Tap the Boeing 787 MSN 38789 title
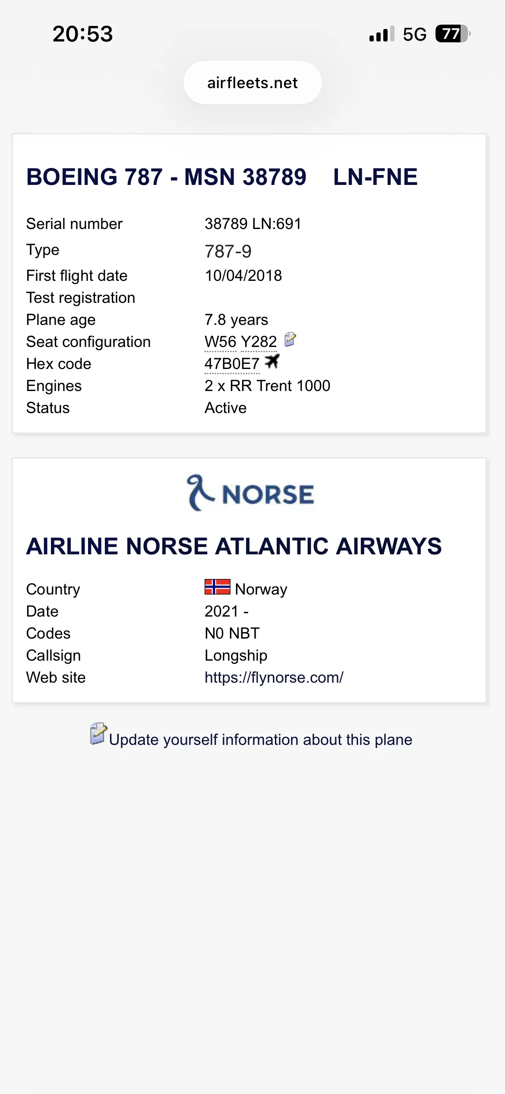Image resolution: width=505 pixels, height=1094 pixels. [166, 177]
